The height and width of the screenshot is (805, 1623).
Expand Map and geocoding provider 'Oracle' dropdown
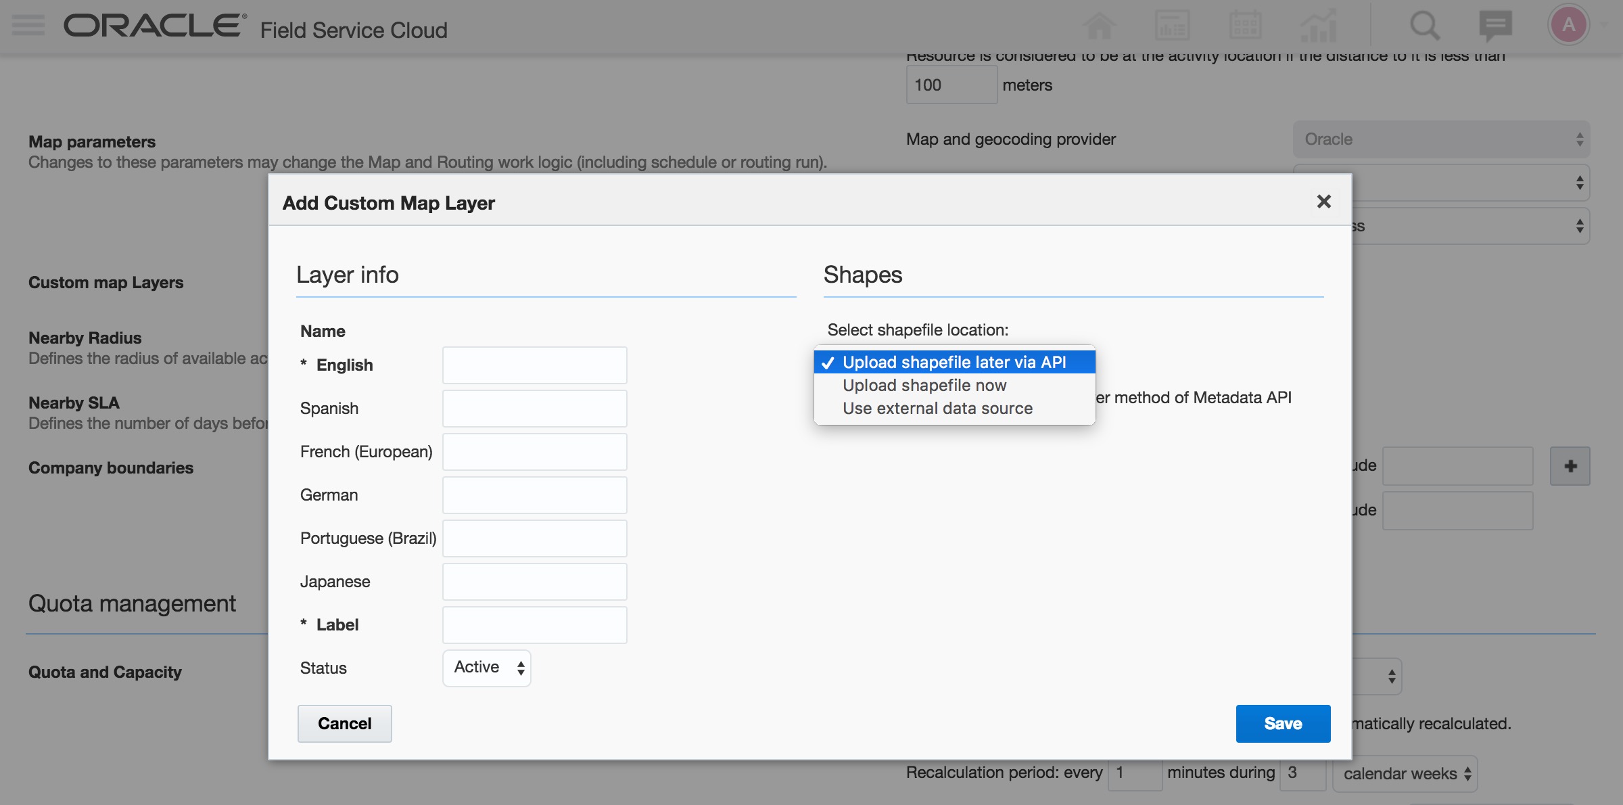tap(1440, 139)
